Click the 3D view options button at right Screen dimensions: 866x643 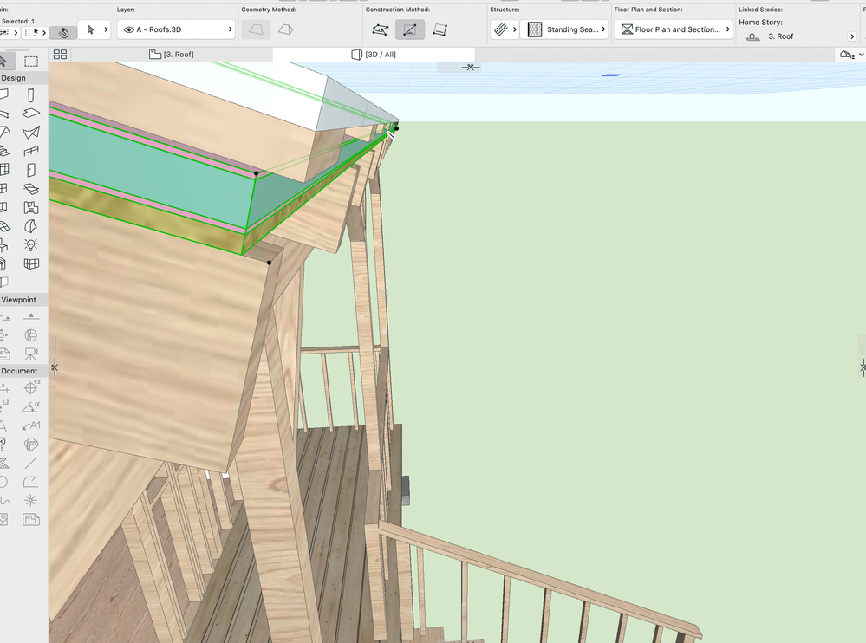coord(850,55)
